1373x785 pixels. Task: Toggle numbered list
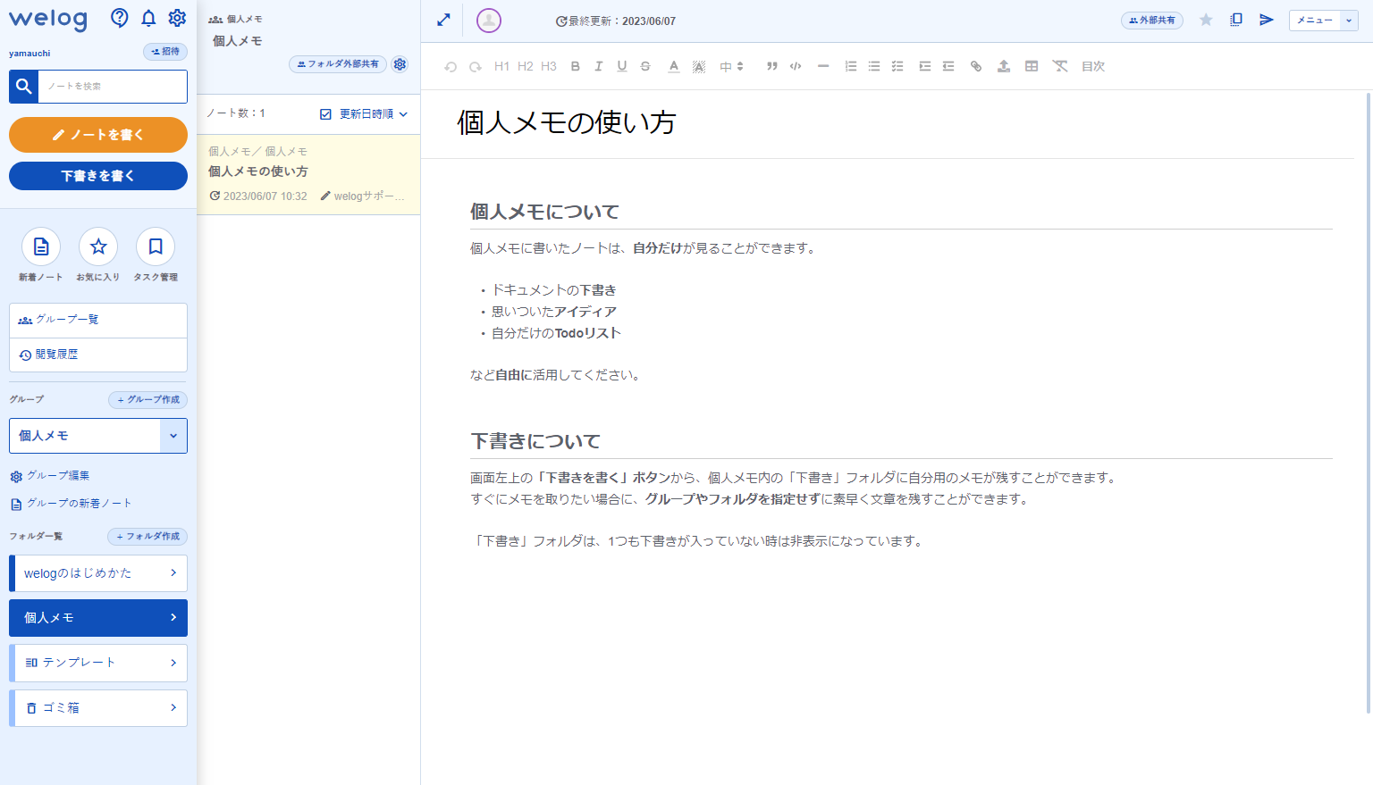pos(851,66)
